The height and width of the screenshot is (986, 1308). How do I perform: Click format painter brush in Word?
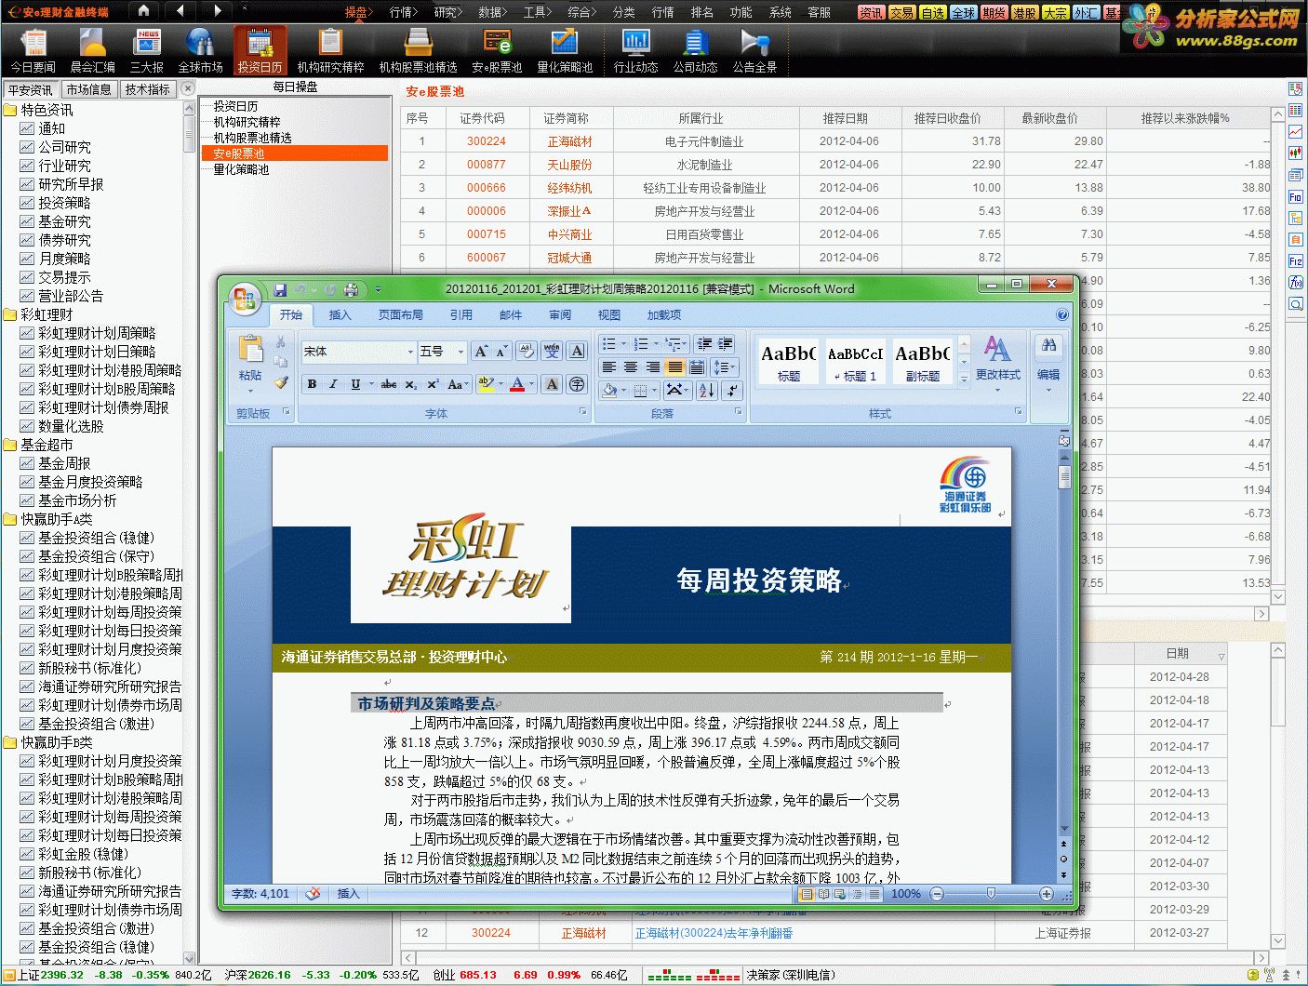tap(282, 382)
